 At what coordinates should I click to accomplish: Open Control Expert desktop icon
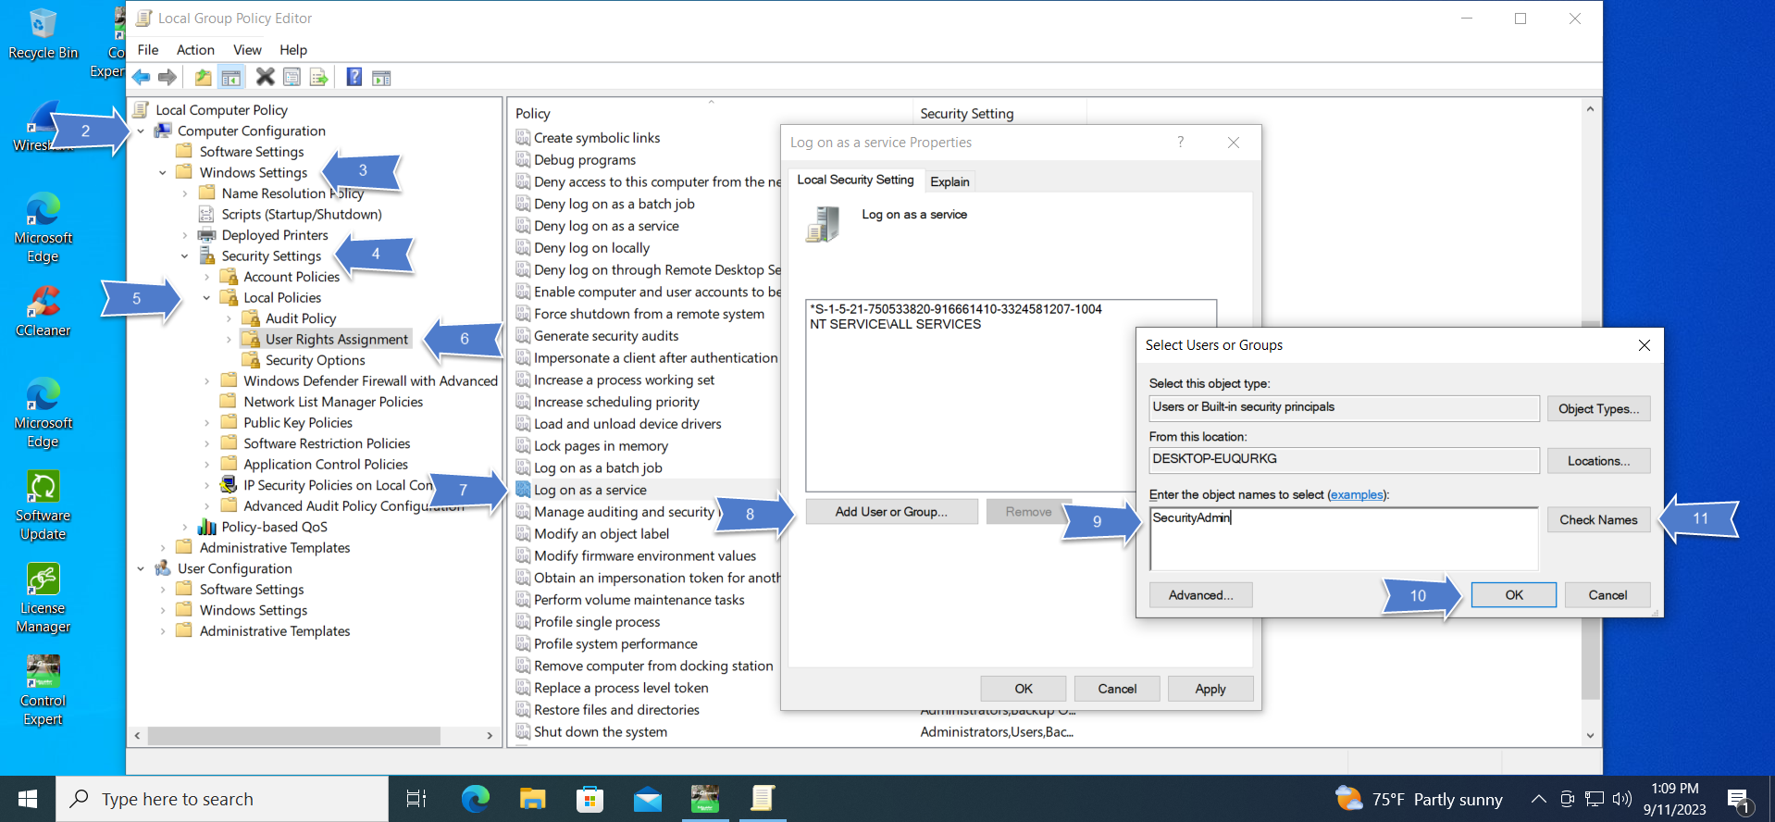pyautogui.click(x=43, y=691)
